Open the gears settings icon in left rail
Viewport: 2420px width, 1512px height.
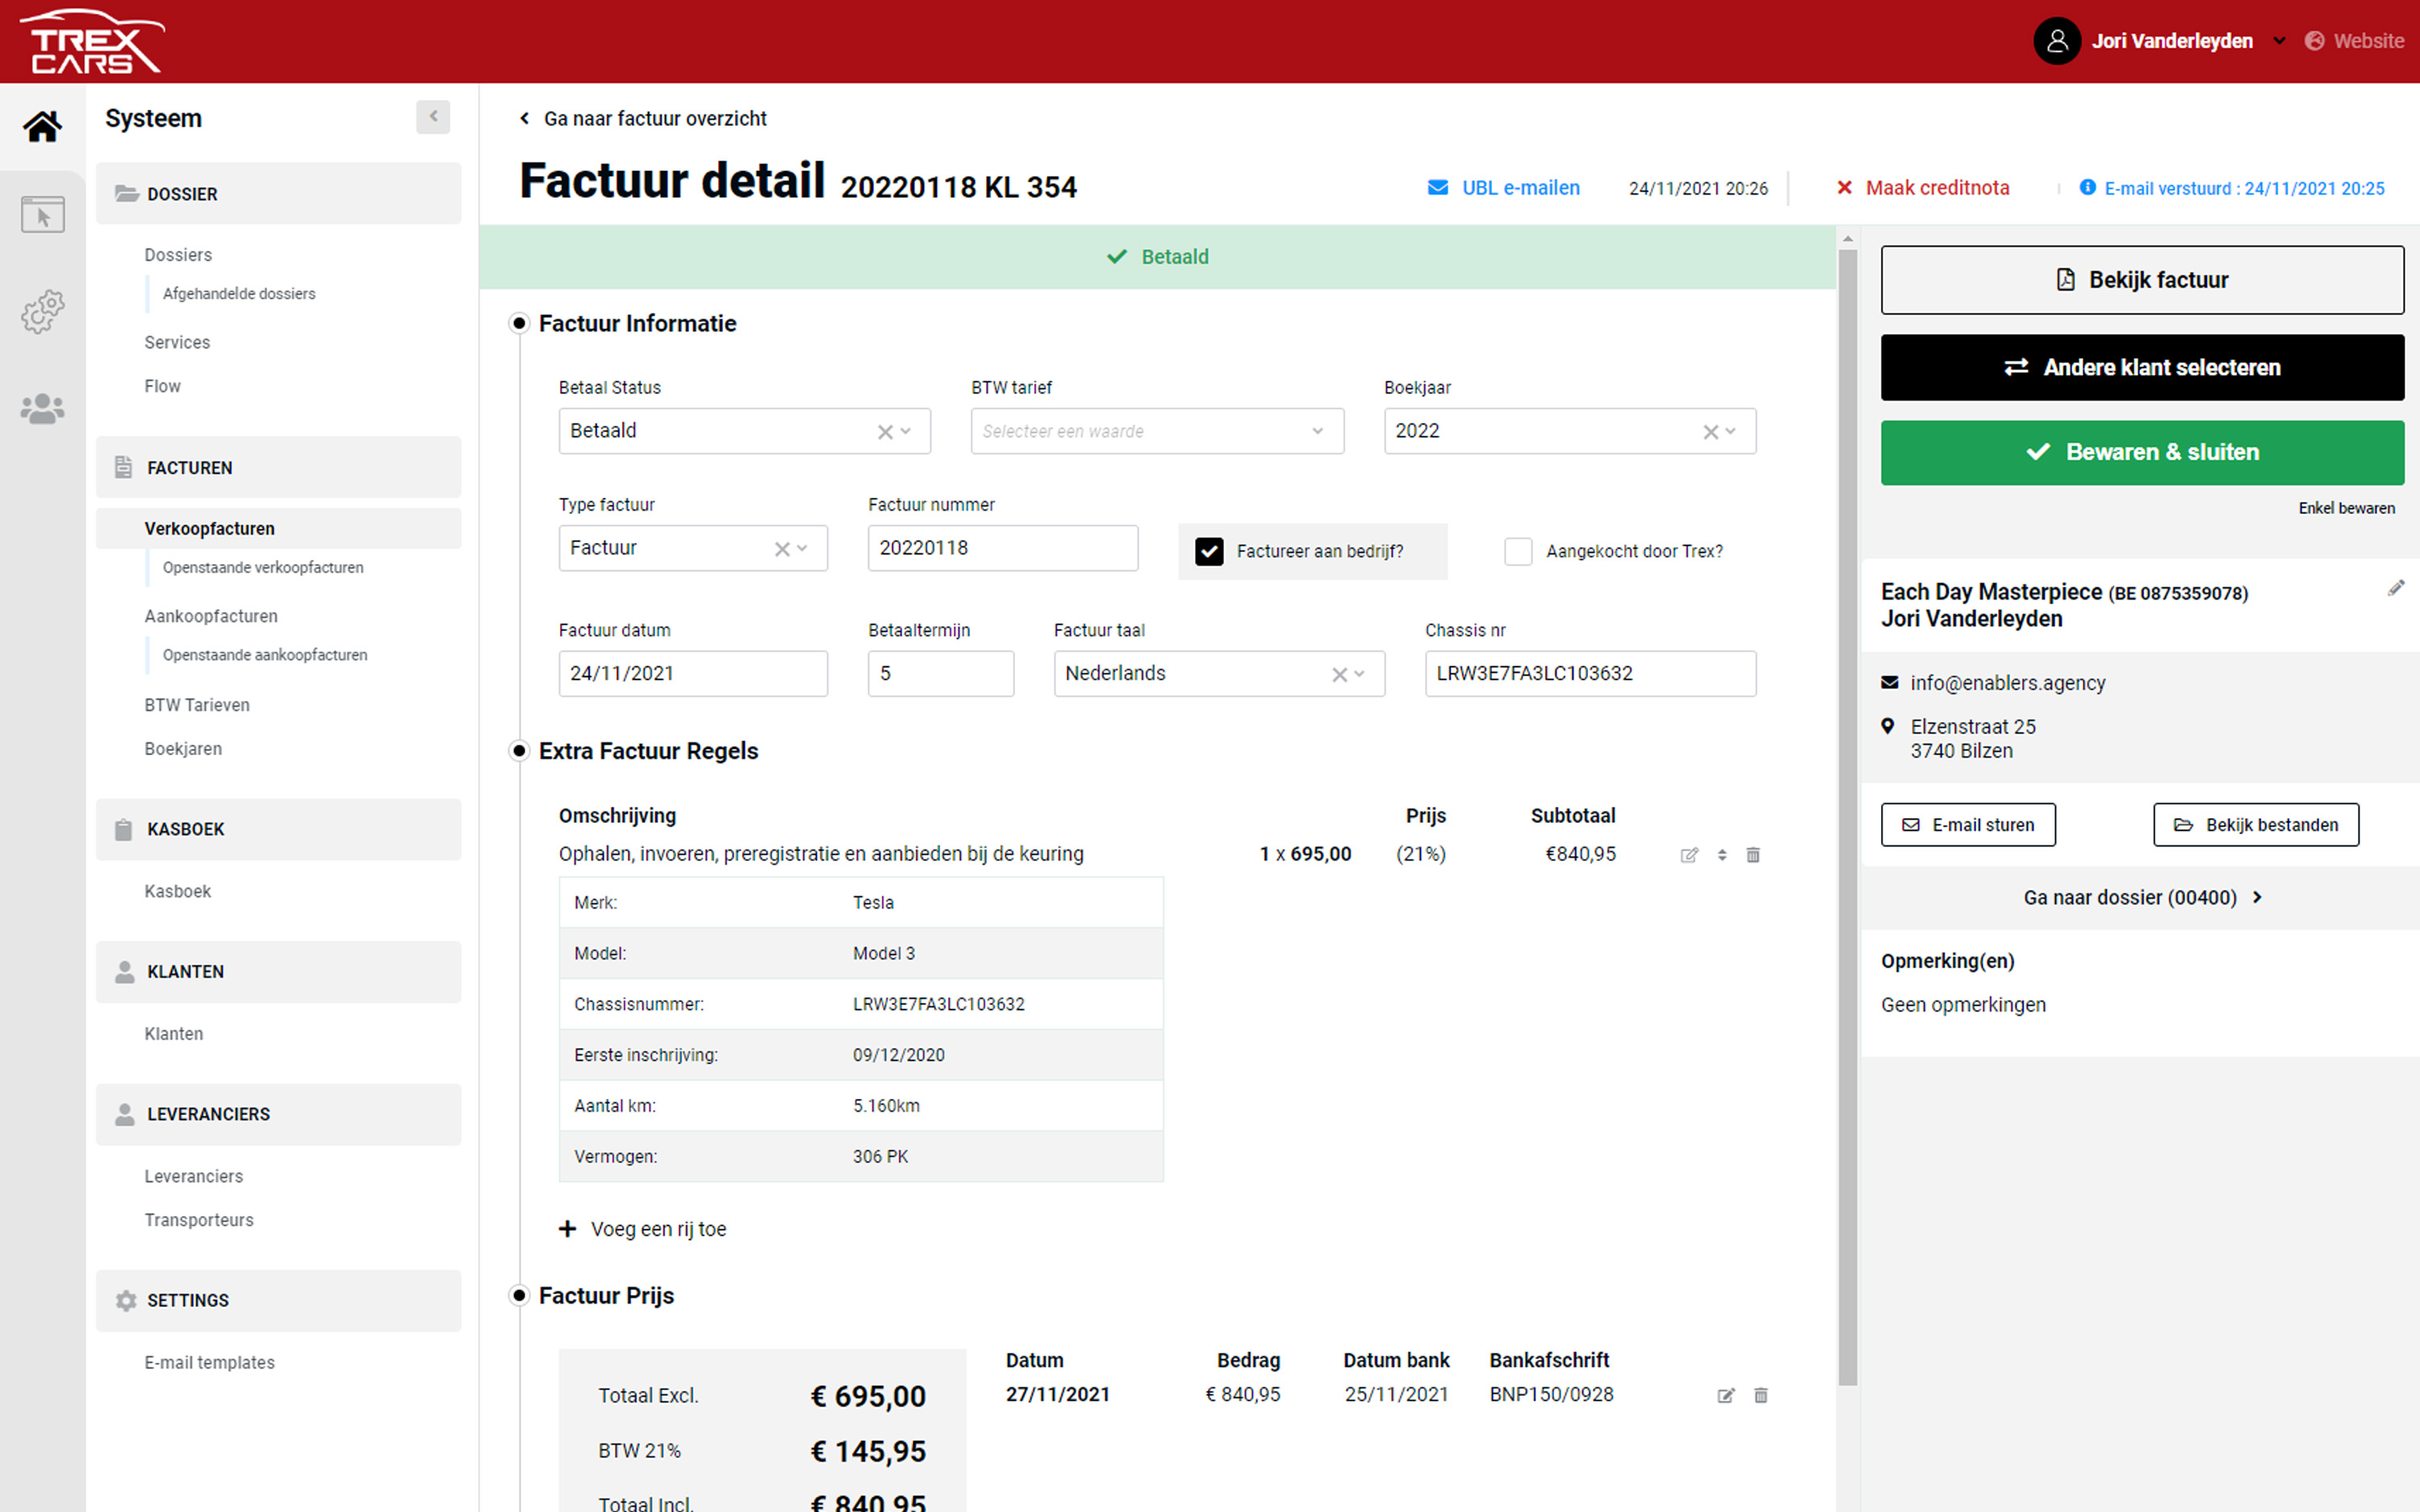[42, 312]
